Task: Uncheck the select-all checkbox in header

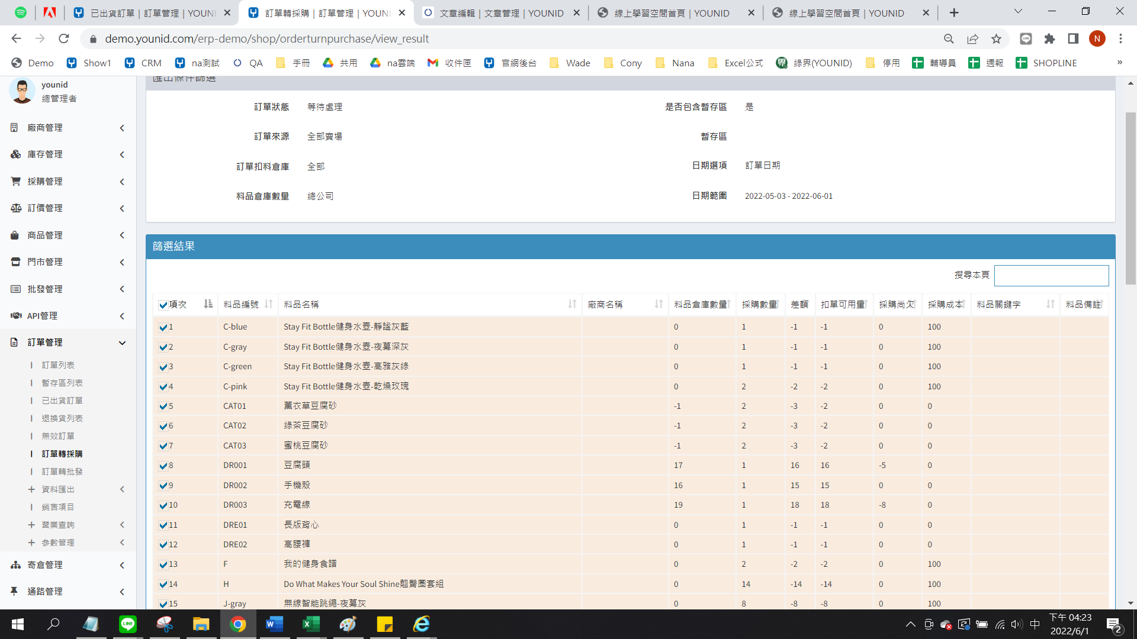Action: click(x=163, y=305)
